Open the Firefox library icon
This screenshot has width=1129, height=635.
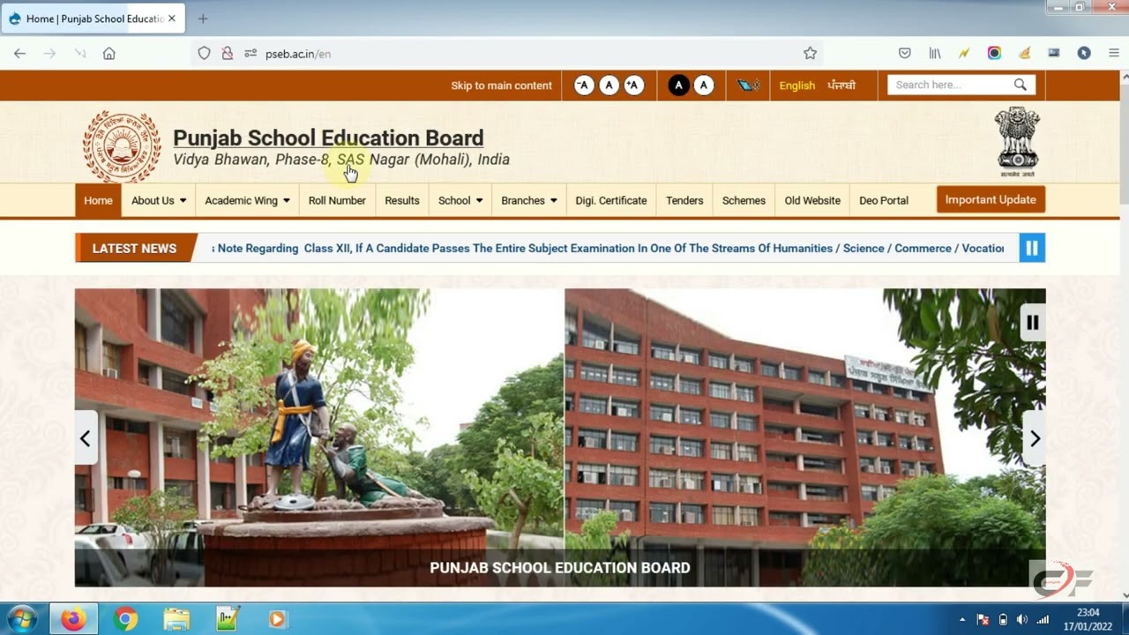click(x=935, y=54)
